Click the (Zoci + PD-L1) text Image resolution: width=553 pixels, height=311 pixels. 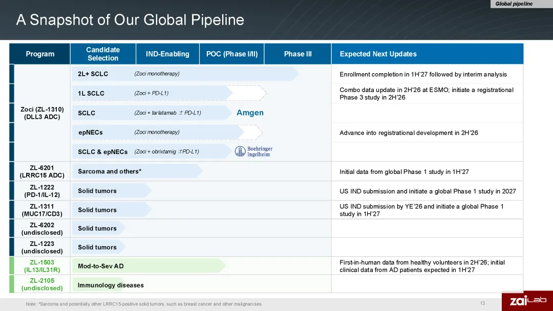(151, 93)
